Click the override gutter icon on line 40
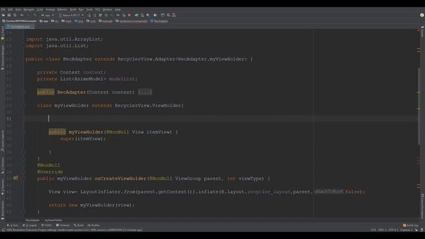Viewport: 425px width, 239px height. [16, 178]
